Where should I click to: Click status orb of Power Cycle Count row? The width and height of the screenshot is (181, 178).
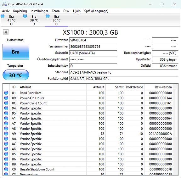coord(6,103)
